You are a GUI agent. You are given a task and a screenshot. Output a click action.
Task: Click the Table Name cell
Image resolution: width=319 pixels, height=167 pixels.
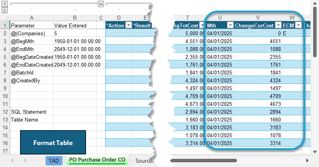[x=31, y=120]
